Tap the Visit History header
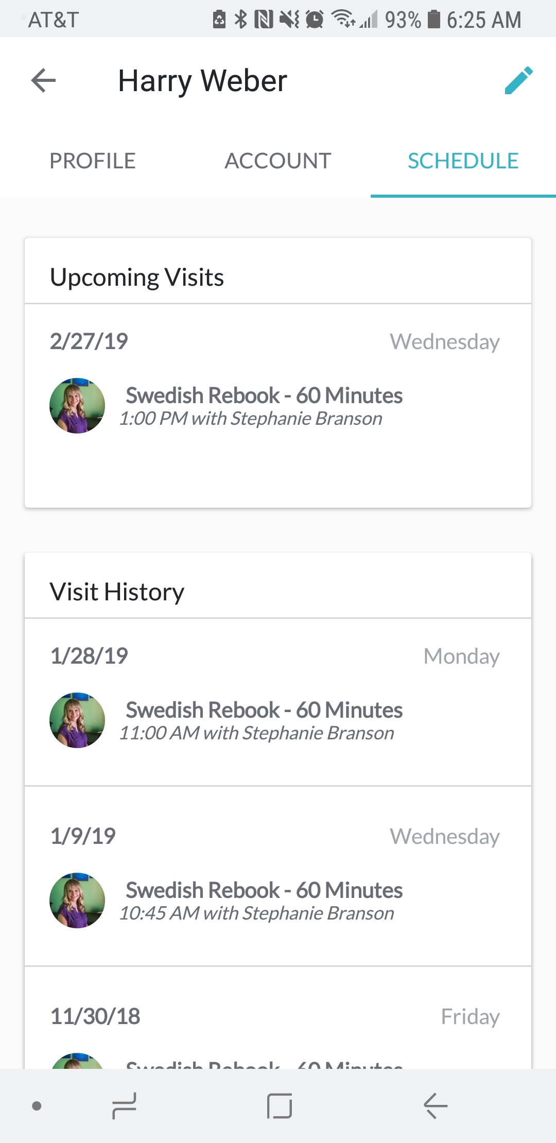The width and height of the screenshot is (556, 1143). 117,592
